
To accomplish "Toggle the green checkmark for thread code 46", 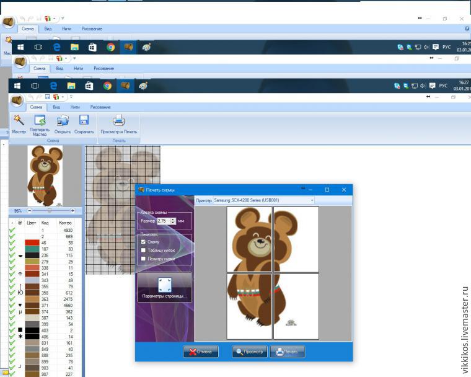I will [12, 243].
